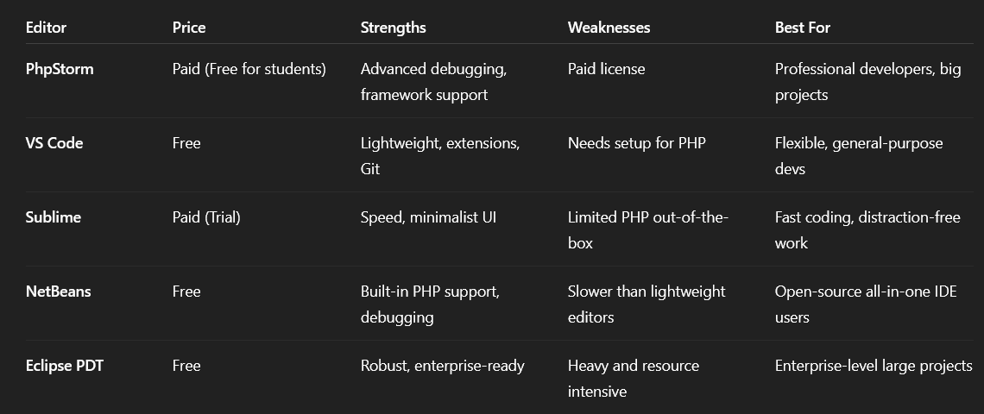Select the NetBeans editor name
The width and height of the screenshot is (984, 414).
[58, 292]
